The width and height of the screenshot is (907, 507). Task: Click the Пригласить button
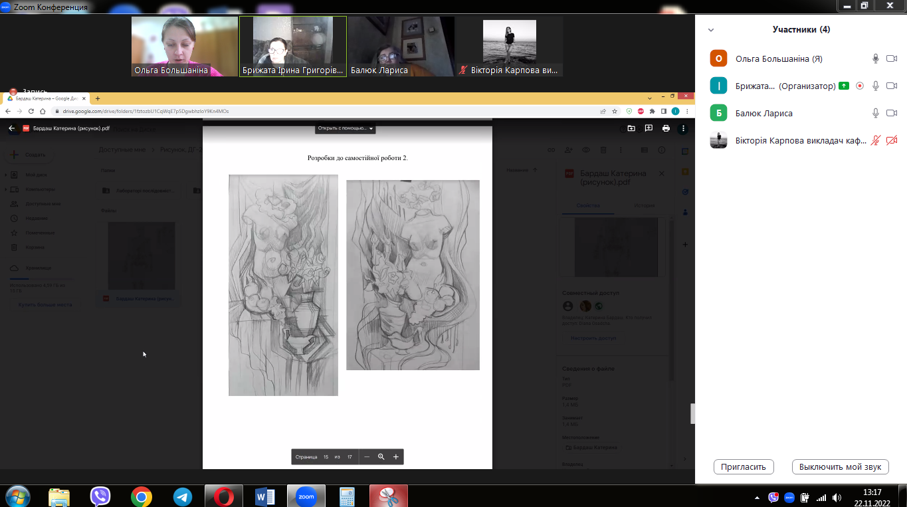coord(744,466)
